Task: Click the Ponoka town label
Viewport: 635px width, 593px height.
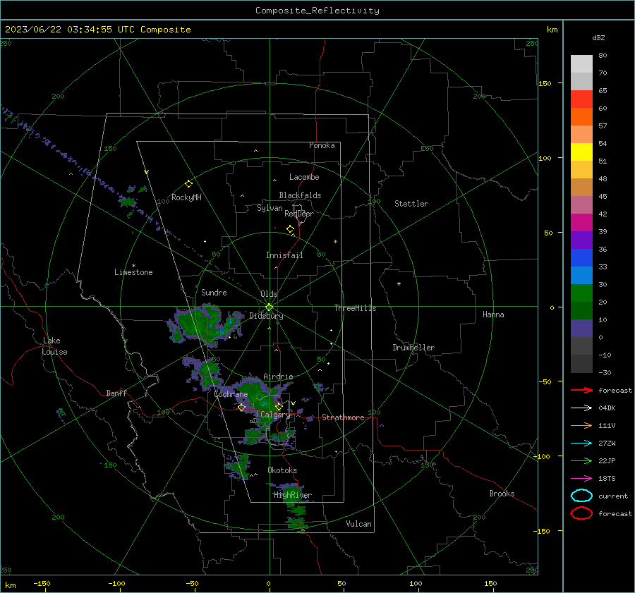Action: tap(322, 145)
